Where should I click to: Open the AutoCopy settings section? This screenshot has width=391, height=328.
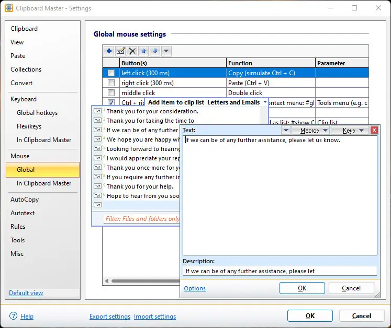(x=25, y=200)
